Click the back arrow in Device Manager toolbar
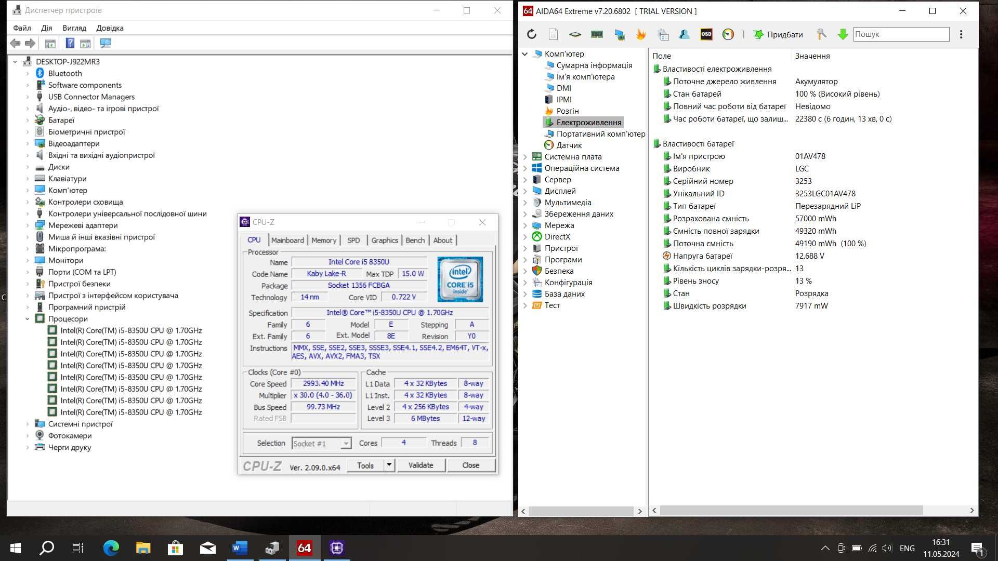 (16, 43)
